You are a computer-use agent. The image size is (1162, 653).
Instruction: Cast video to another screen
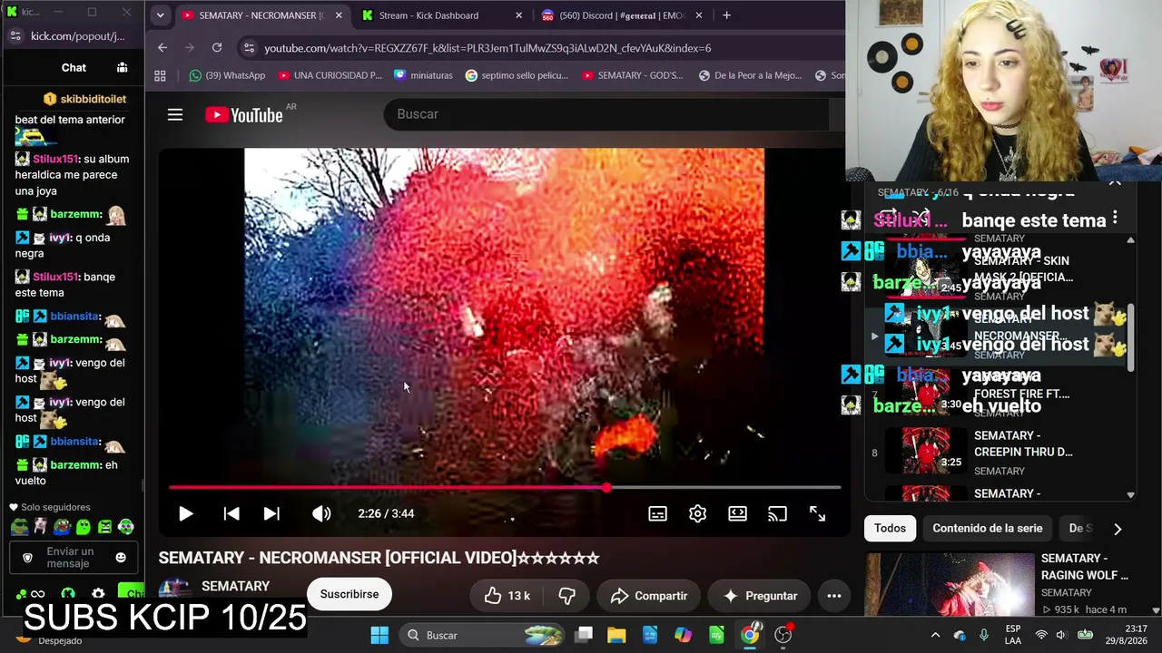pos(777,513)
